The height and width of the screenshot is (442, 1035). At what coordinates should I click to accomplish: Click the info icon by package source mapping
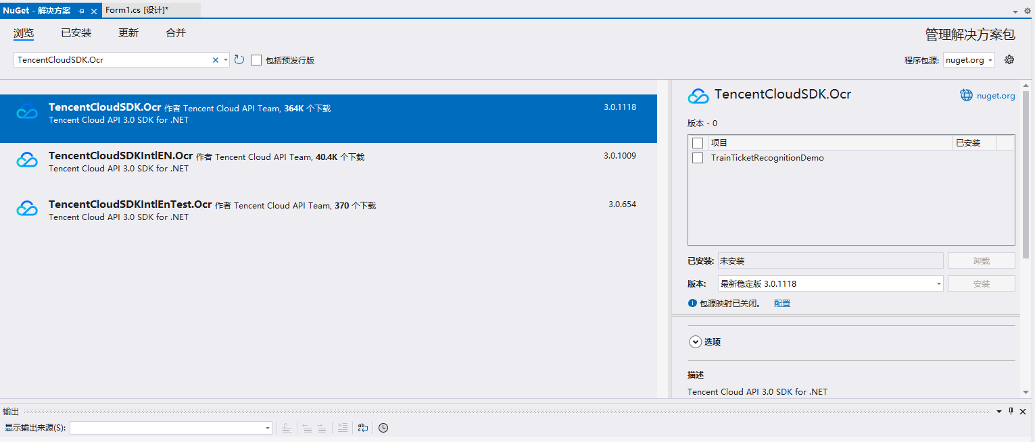point(692,304)
